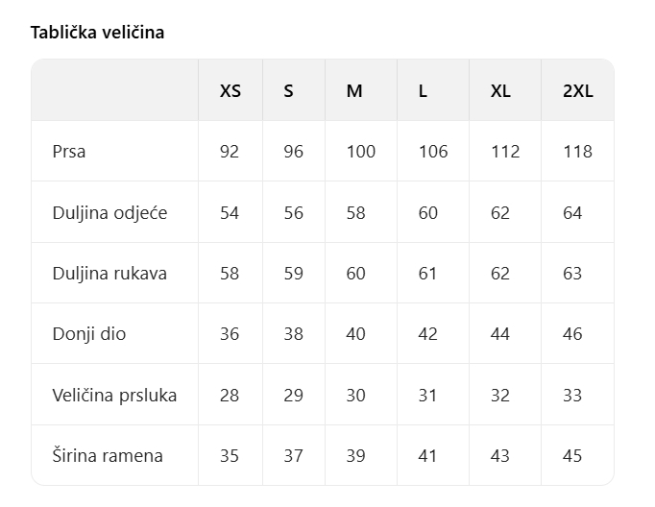This screenshot has height=507, width=655.
Task: Select Duljina odjeće value 54
Action: point(230,213)
